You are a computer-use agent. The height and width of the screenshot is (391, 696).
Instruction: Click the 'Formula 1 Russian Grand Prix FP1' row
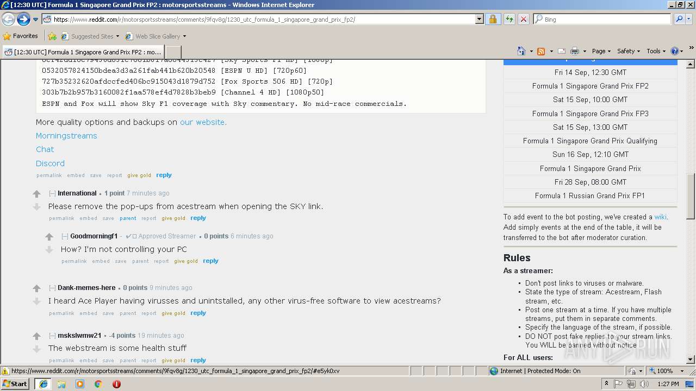pyautogui.click(x=590, y=196)
